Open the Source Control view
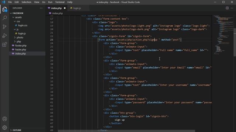Viewport: 236px width, 132px height. [x=4, y=27]
